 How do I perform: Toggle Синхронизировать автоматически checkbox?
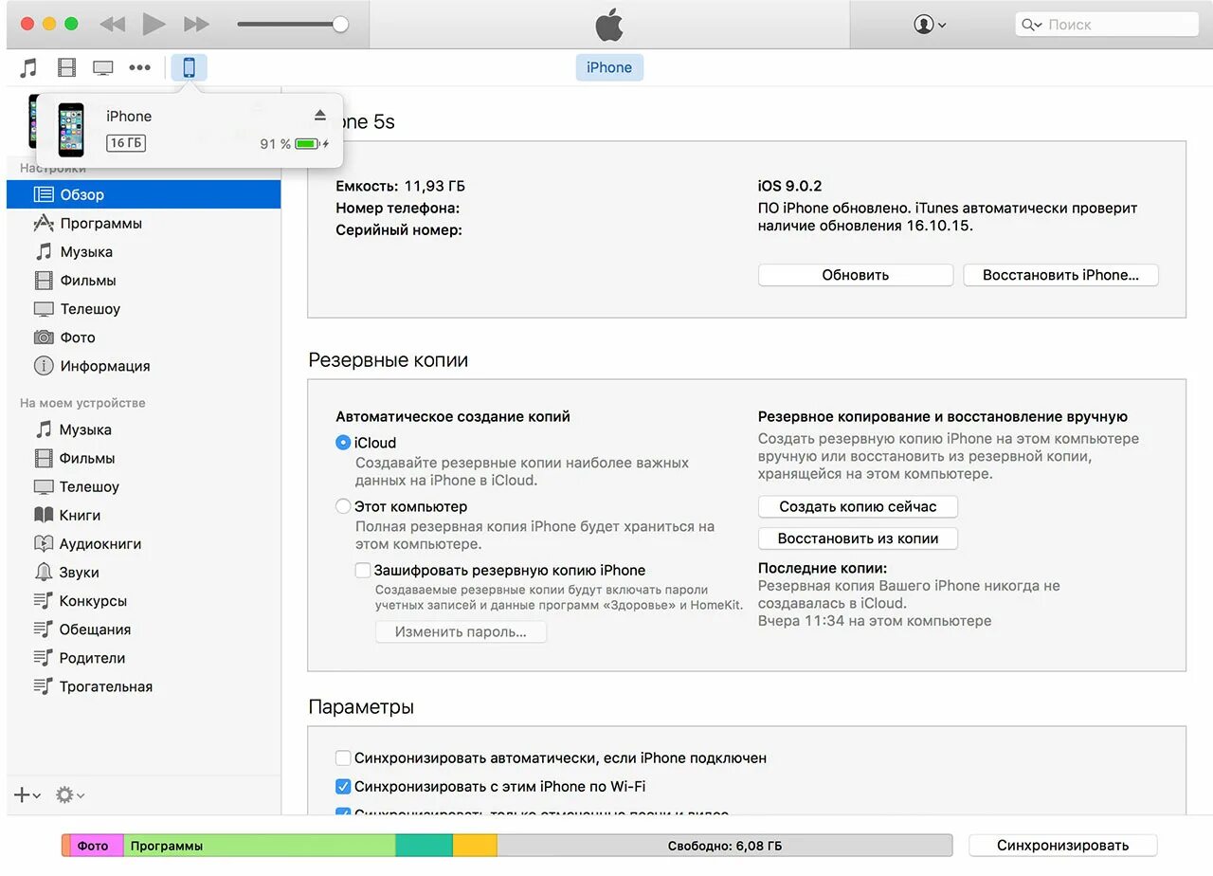point(343,758)
